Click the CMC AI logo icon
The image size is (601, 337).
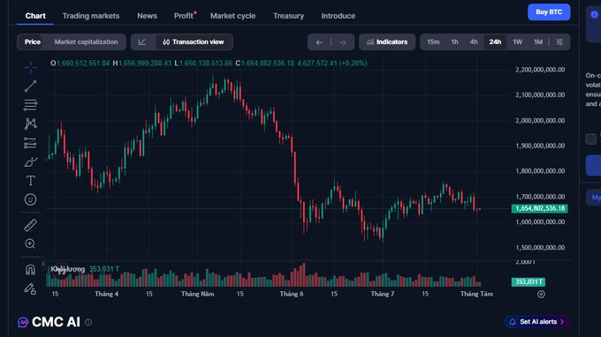(23, 322)
